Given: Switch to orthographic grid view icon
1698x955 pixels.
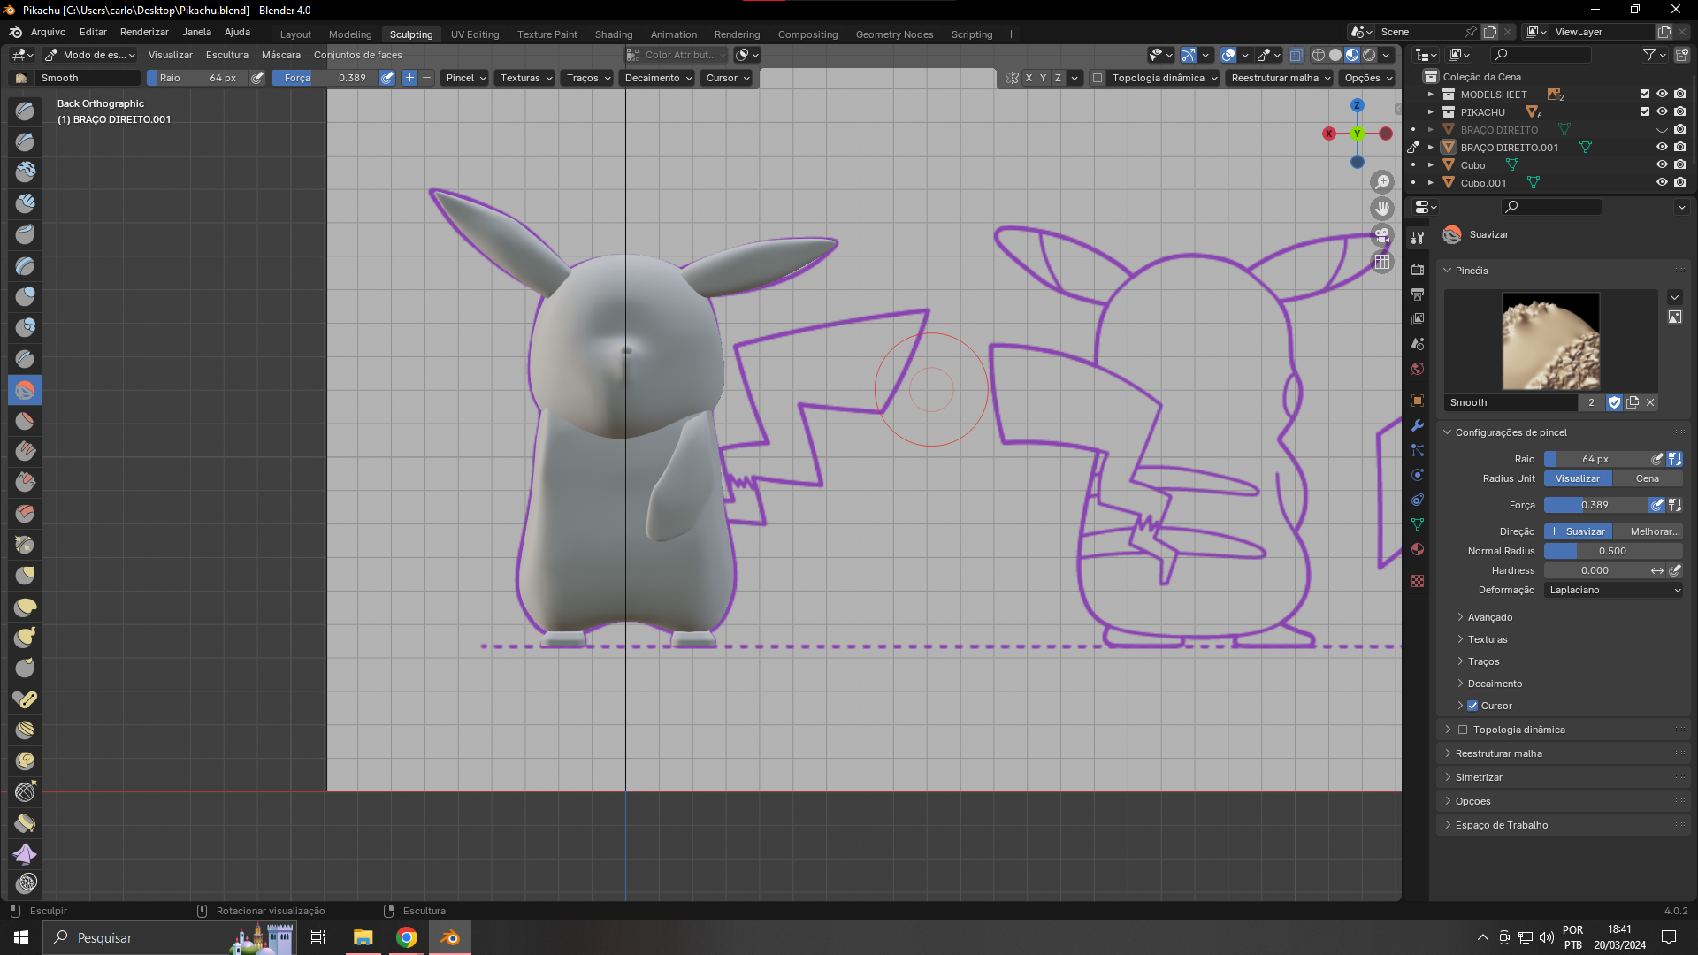Looking at the screenshot, I should coord(1382,262).
